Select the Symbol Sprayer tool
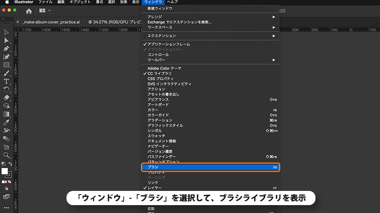Viewport: 380px width, 213px height. pyautogui.click(x=6, y=131)
